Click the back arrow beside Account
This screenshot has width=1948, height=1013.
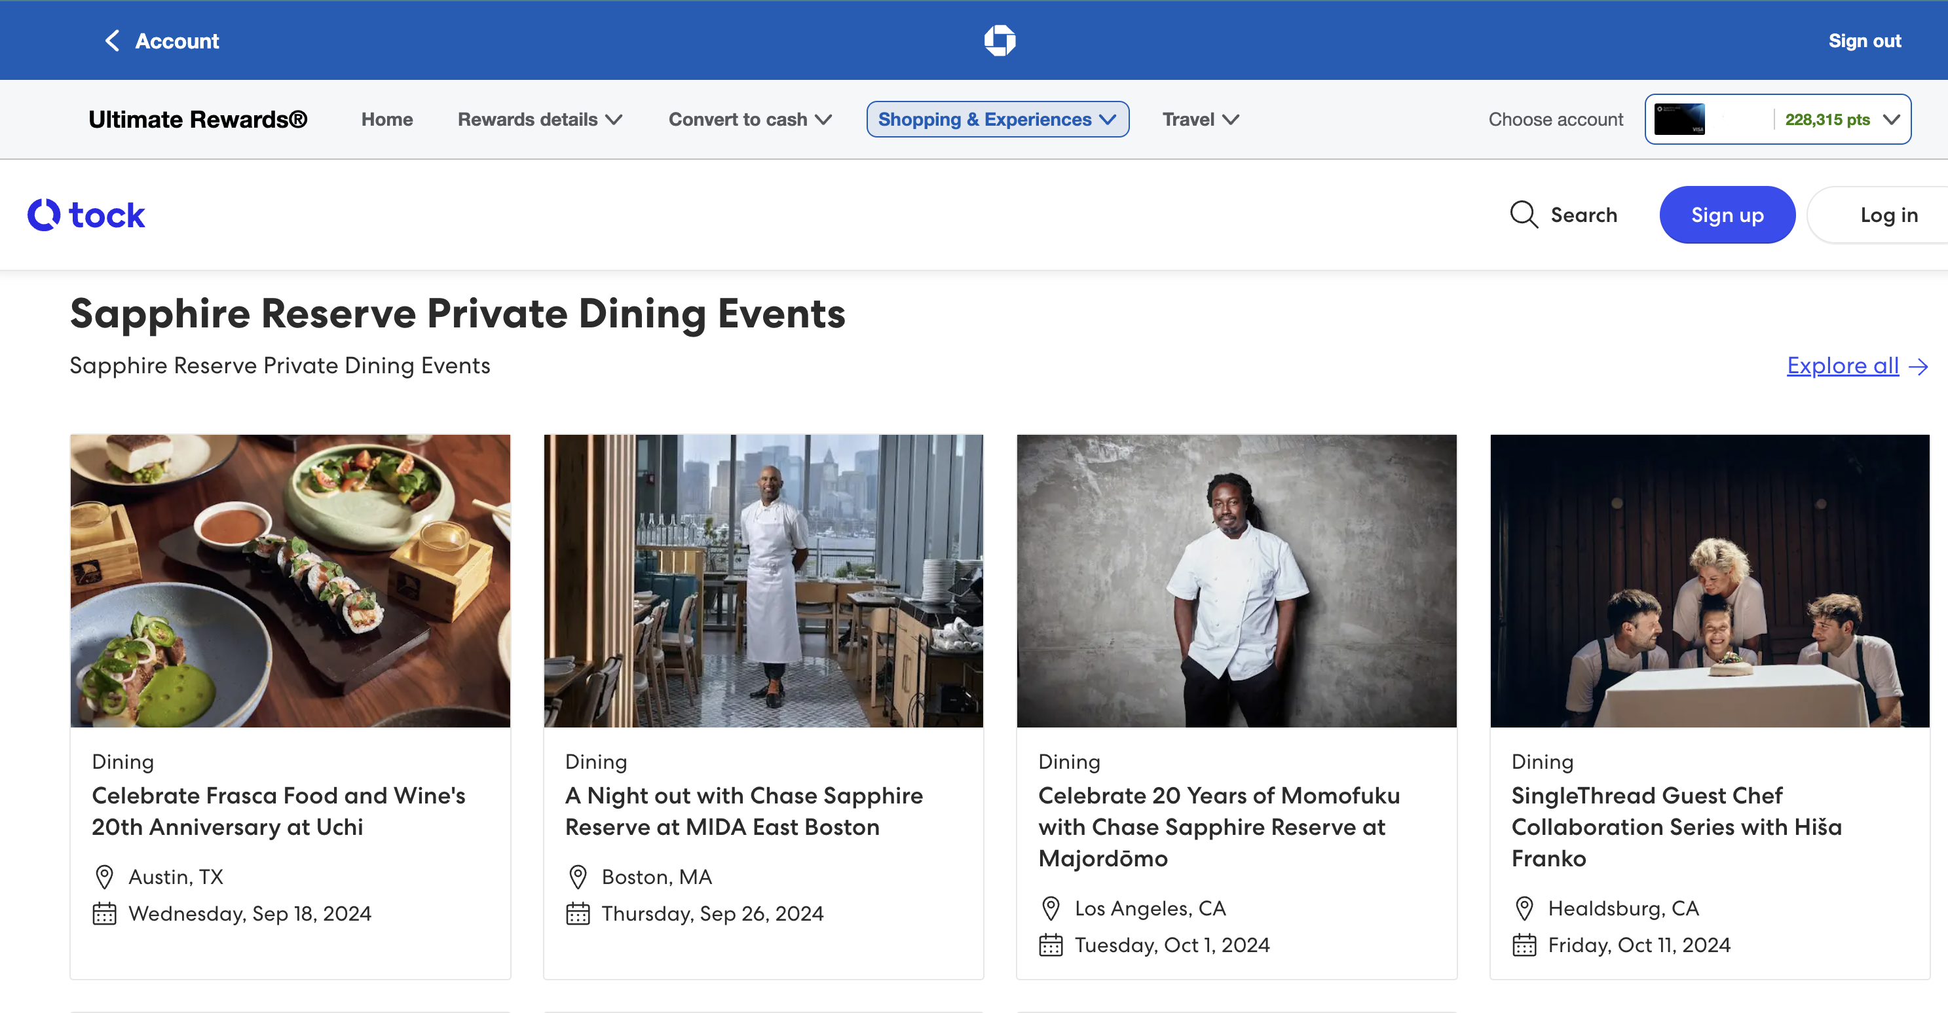[113, 41]
